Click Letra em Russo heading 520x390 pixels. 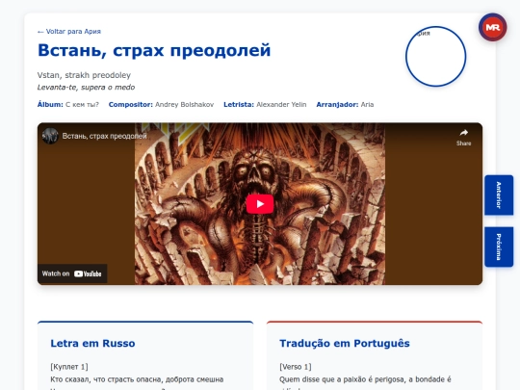click(92, 343)
